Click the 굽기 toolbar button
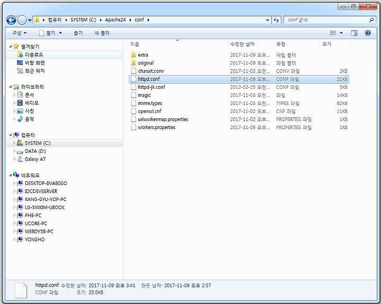Image resolution: width=381 pixels, height=304 pixels. (78, 33)
